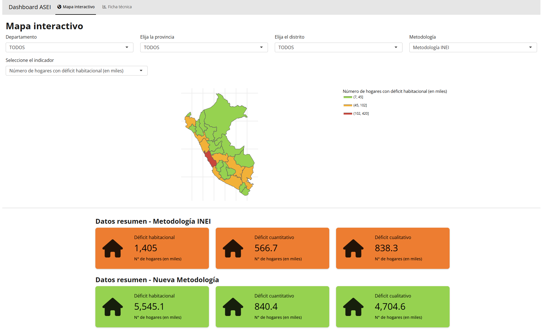
Task: Click the house icon on Déficit cualitativo 838.3 card
Action: [x=353, y=248]
